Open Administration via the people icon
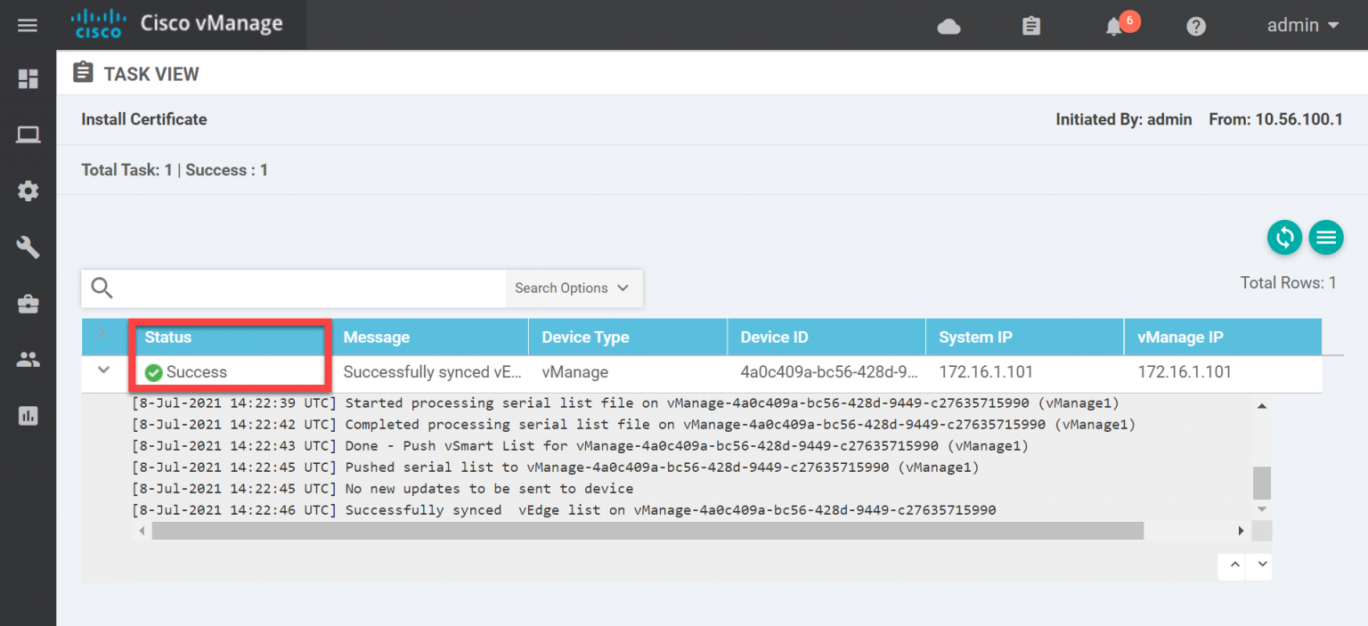 [28, 359]
